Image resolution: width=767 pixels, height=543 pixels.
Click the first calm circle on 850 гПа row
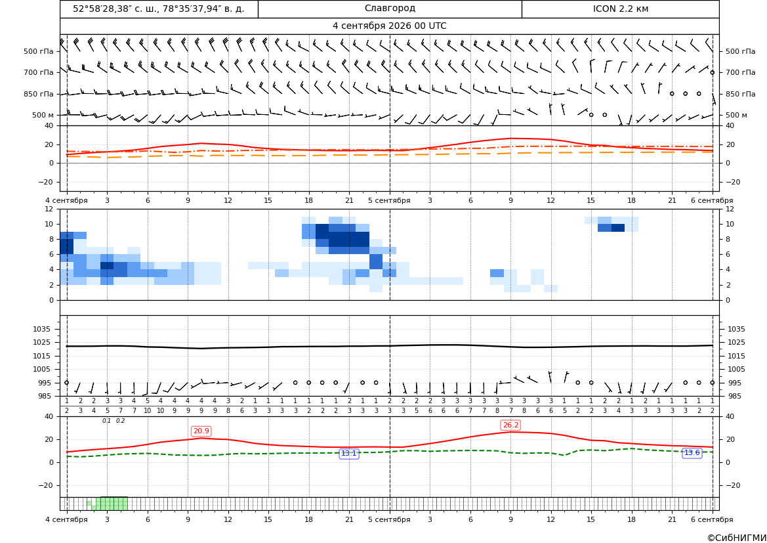pyautogui.click(x=672, y=93)
